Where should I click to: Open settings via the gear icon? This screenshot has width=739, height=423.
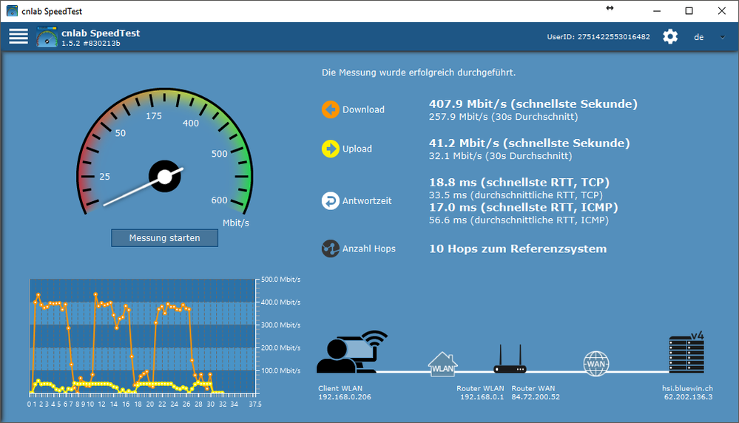click(x=670, y=37)
